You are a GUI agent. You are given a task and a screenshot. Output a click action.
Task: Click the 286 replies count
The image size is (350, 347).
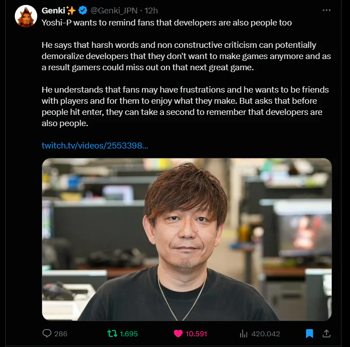[60, 334]
